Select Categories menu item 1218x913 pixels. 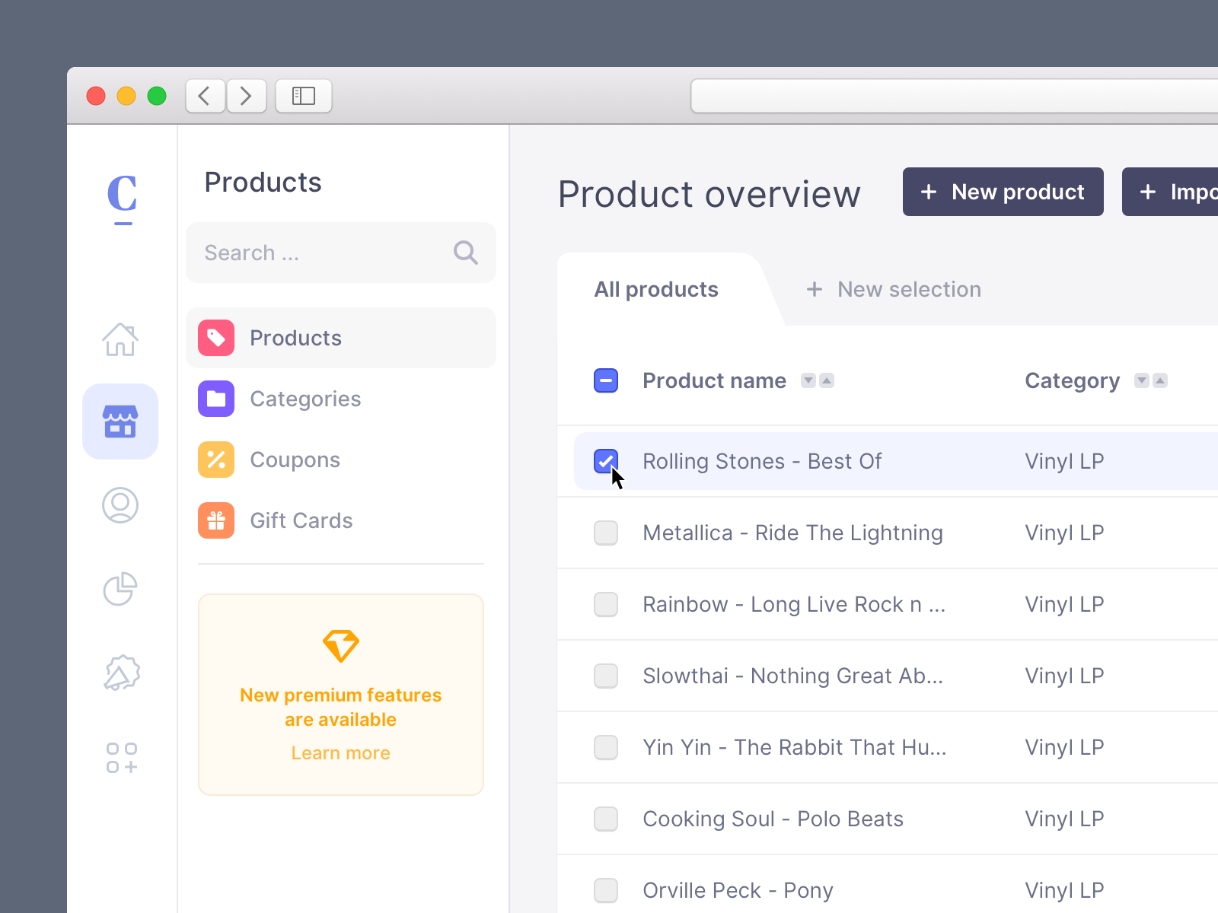(341, 399)
